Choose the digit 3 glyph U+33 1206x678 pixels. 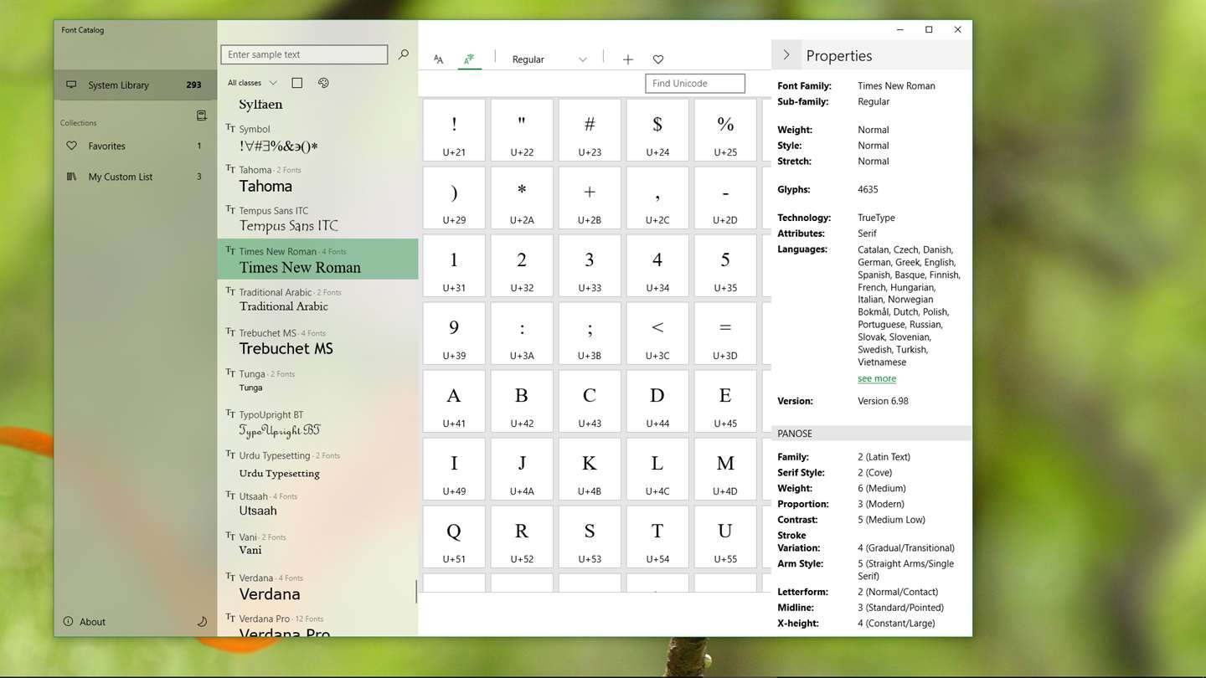pos(590,265)
